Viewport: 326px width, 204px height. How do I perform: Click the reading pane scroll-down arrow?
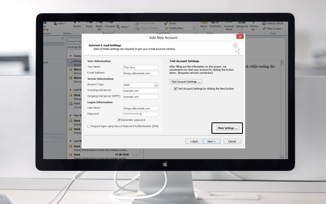click(282, 157)
